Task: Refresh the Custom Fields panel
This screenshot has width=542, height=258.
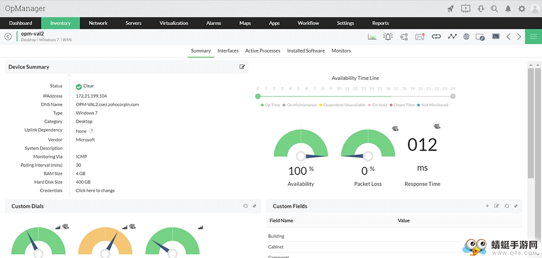Action: tap(507, 206)
